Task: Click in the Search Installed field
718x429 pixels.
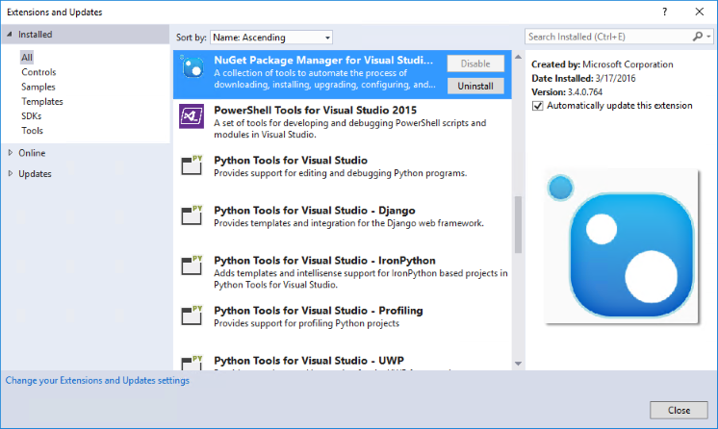Action: (608, 37)
